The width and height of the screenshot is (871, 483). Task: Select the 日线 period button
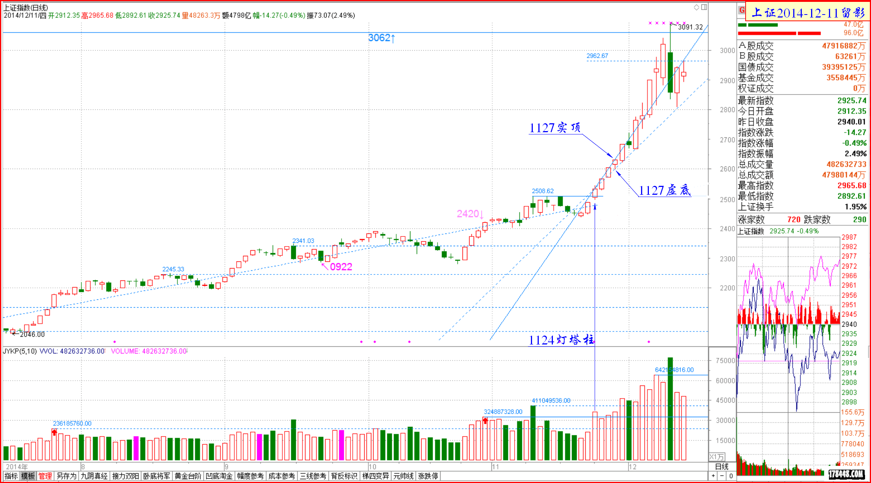click(x=722, y=467)
